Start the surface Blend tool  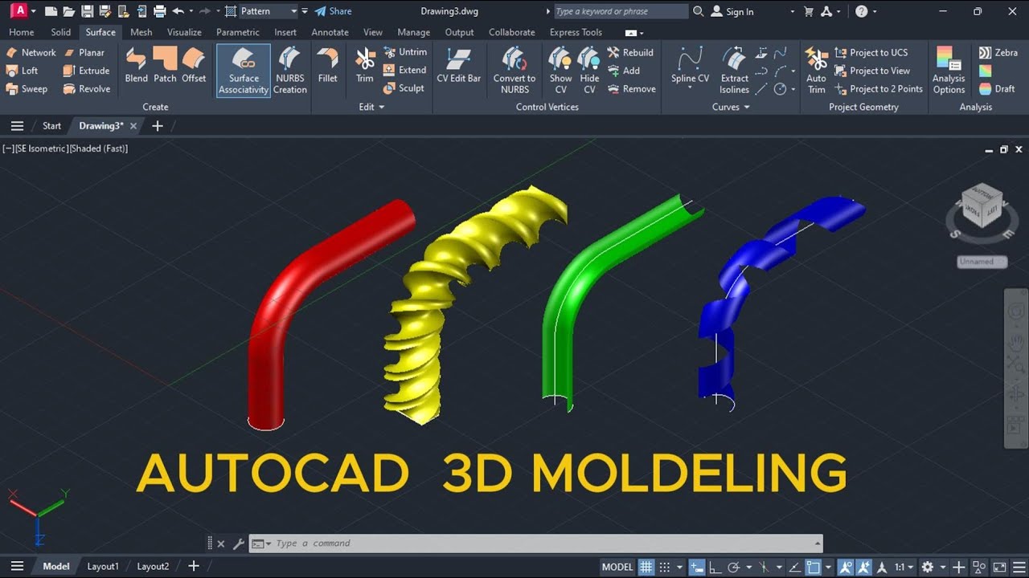point(136,65)
